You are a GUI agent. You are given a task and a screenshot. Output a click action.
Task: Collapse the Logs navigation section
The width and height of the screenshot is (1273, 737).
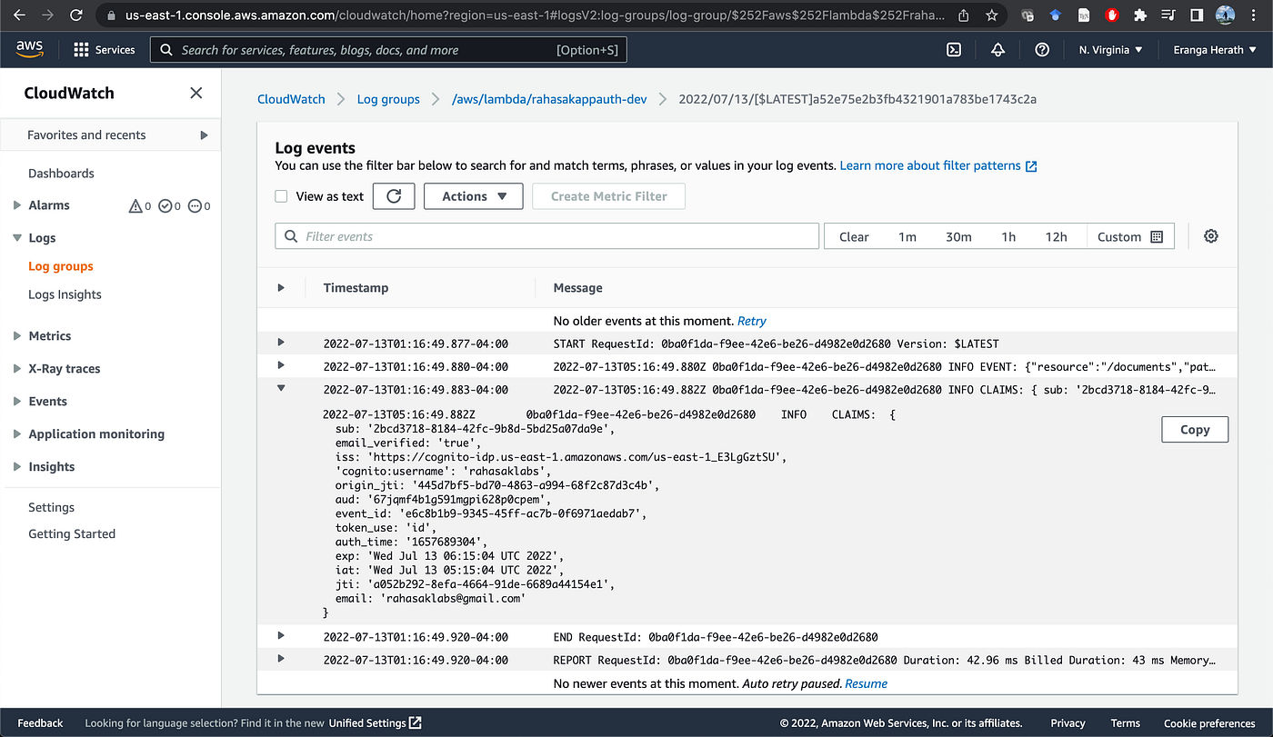coord(17,237)
